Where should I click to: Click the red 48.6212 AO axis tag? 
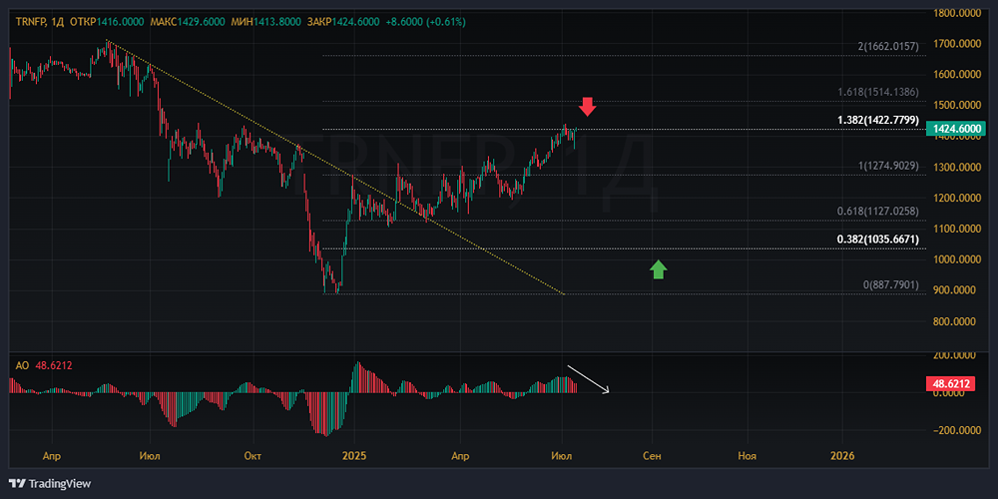coord(953,384)
